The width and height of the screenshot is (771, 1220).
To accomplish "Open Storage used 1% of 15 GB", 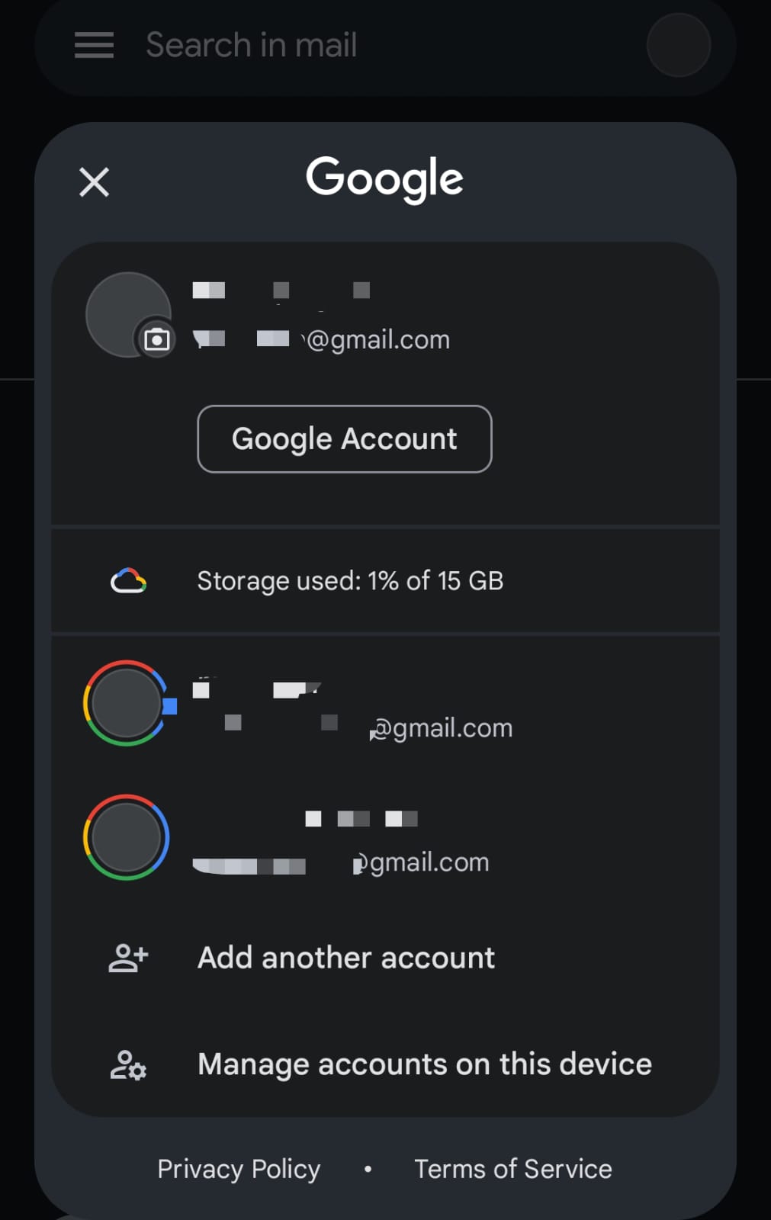I will 350,581.
